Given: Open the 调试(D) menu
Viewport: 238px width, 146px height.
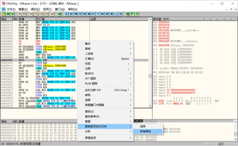Looking at the screenshot, I should [x=35, y=9].
